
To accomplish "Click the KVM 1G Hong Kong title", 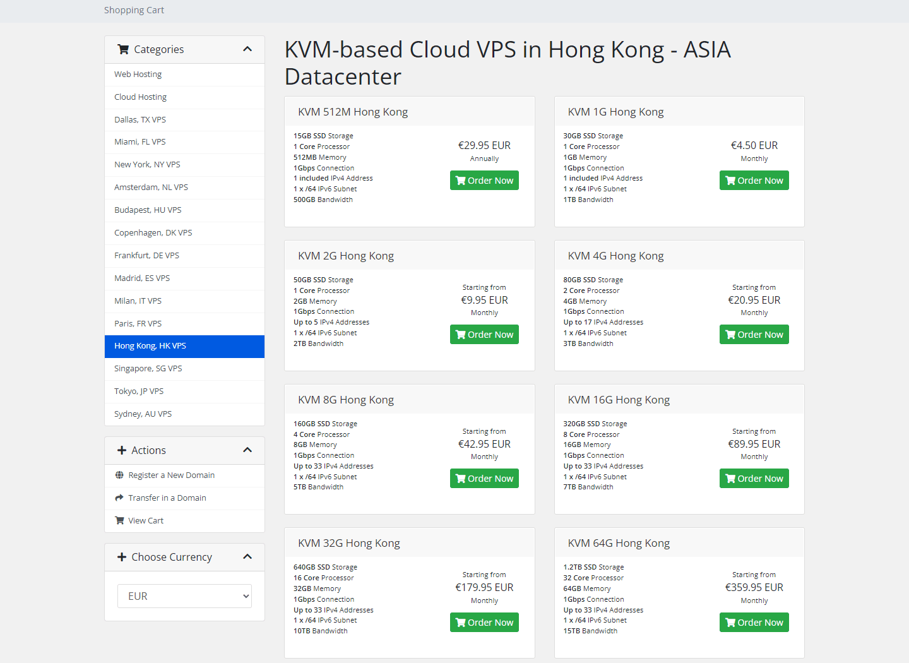I will point(615,112).
